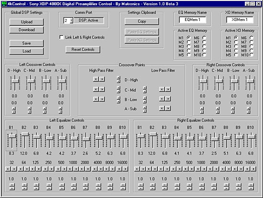Click Left EQ B10 frequency right arrow
263x198 pixels.
(125, 169)
